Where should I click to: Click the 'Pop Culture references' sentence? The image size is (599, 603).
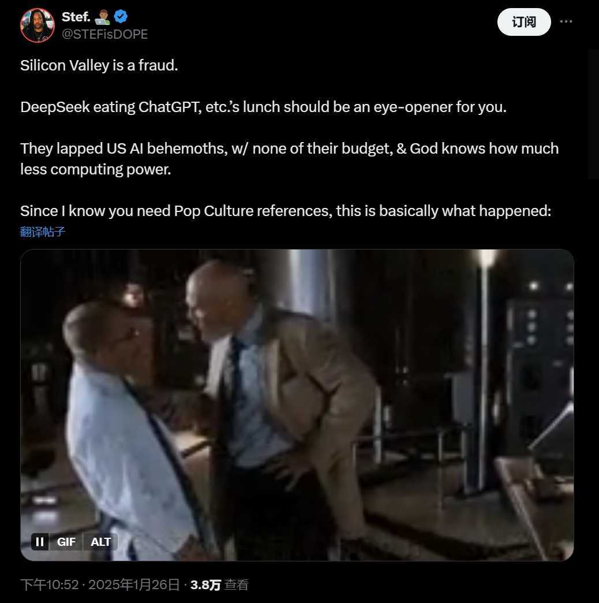(x=286, y=211)
